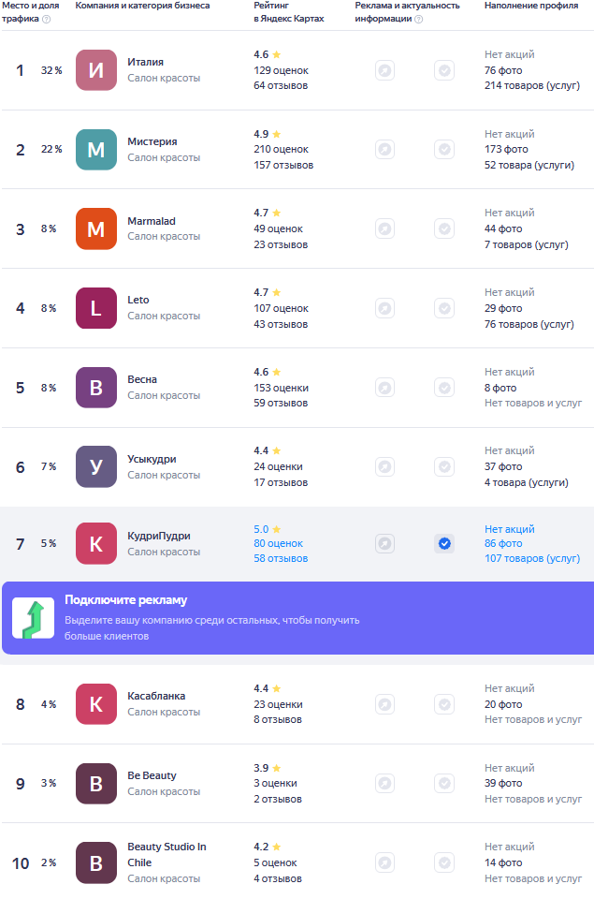Click the Усыкудри purple avatar icon

tap(96, 466)
